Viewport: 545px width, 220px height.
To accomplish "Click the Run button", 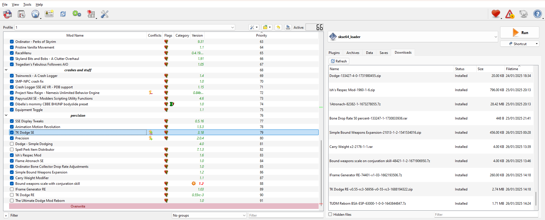I will tap(519, 32).
